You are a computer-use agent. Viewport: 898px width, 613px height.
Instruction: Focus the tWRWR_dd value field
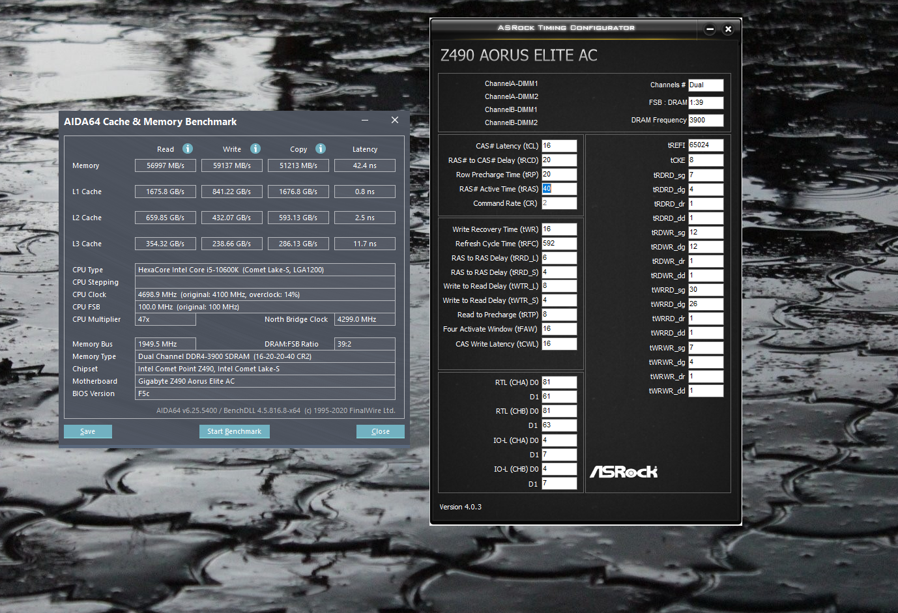(x=706, y=391)
